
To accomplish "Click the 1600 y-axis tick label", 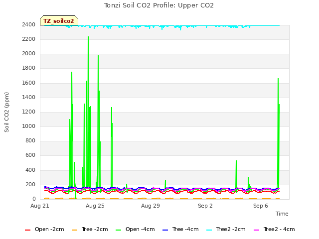I will point(29,83).
